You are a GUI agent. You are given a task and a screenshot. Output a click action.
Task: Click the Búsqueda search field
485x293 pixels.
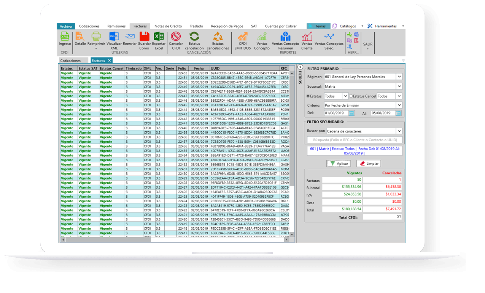[355, 140]
